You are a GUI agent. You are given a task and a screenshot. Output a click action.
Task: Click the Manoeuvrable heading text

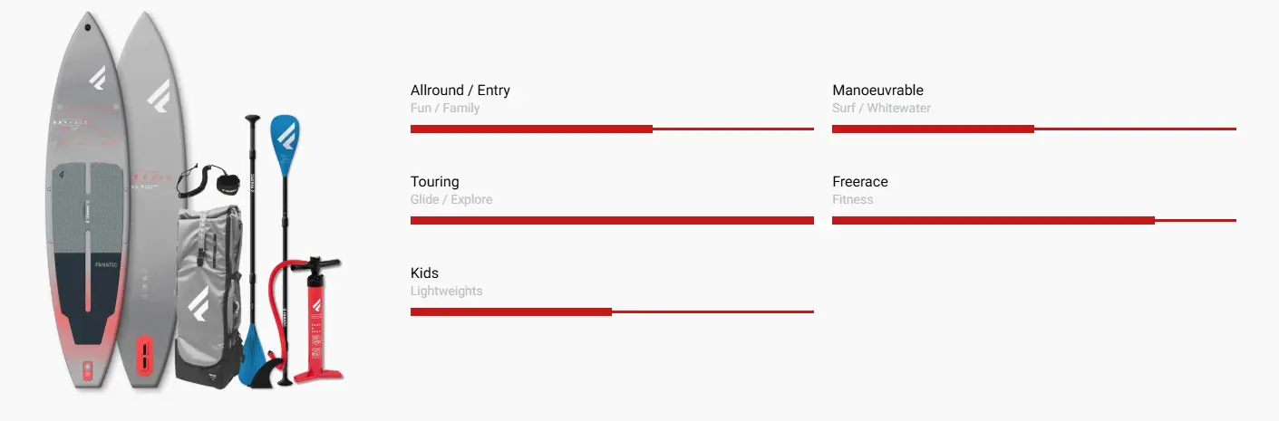point(877,91)
